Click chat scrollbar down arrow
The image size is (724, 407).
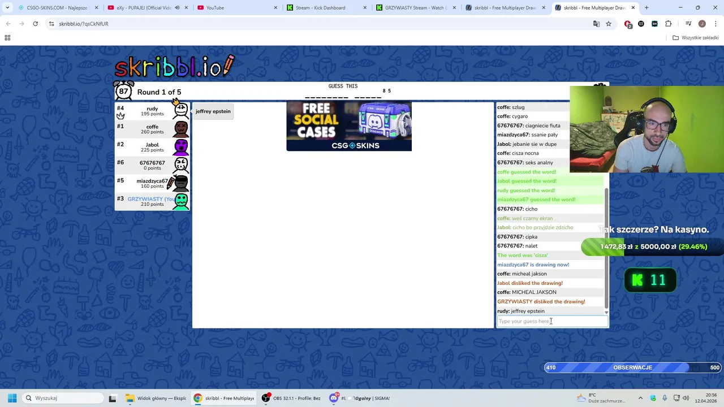click(x=606, y=313)
